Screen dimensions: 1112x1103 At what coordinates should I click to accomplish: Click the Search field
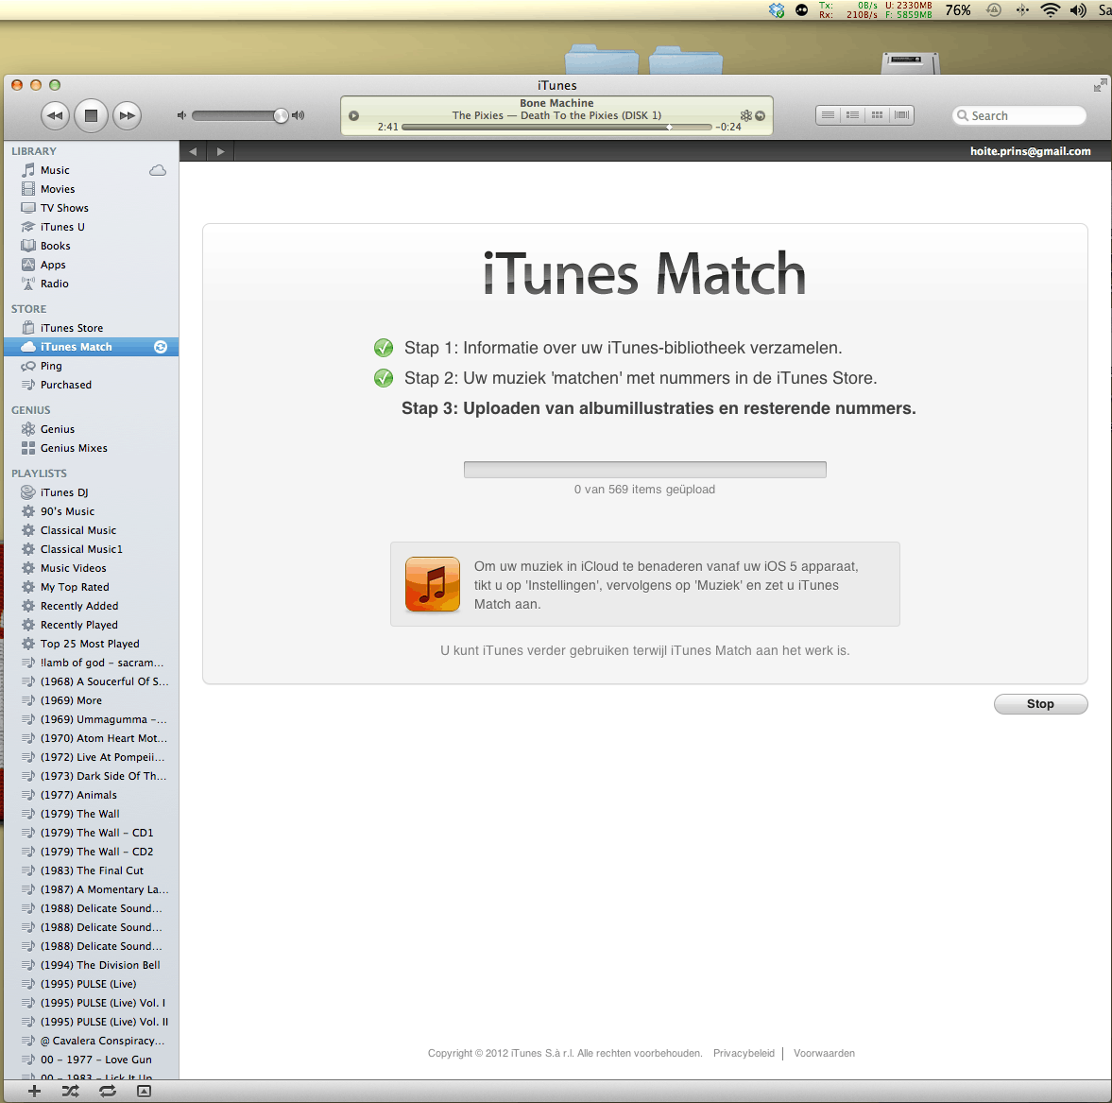coord(1019,115)
